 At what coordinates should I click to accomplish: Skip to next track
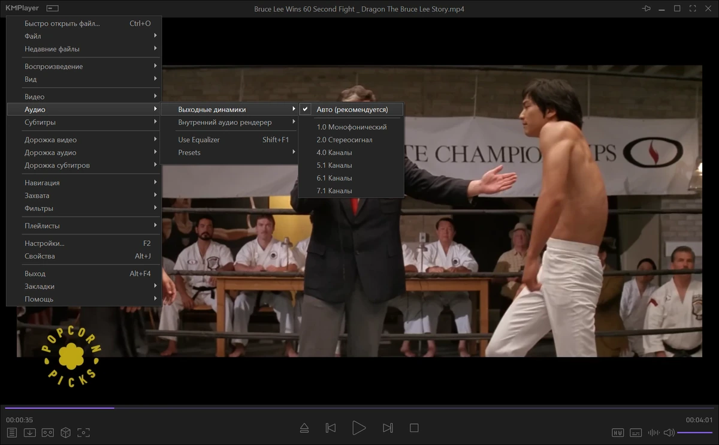[x=388, y=428]
